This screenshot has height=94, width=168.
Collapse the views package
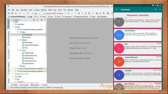point(18,50)
